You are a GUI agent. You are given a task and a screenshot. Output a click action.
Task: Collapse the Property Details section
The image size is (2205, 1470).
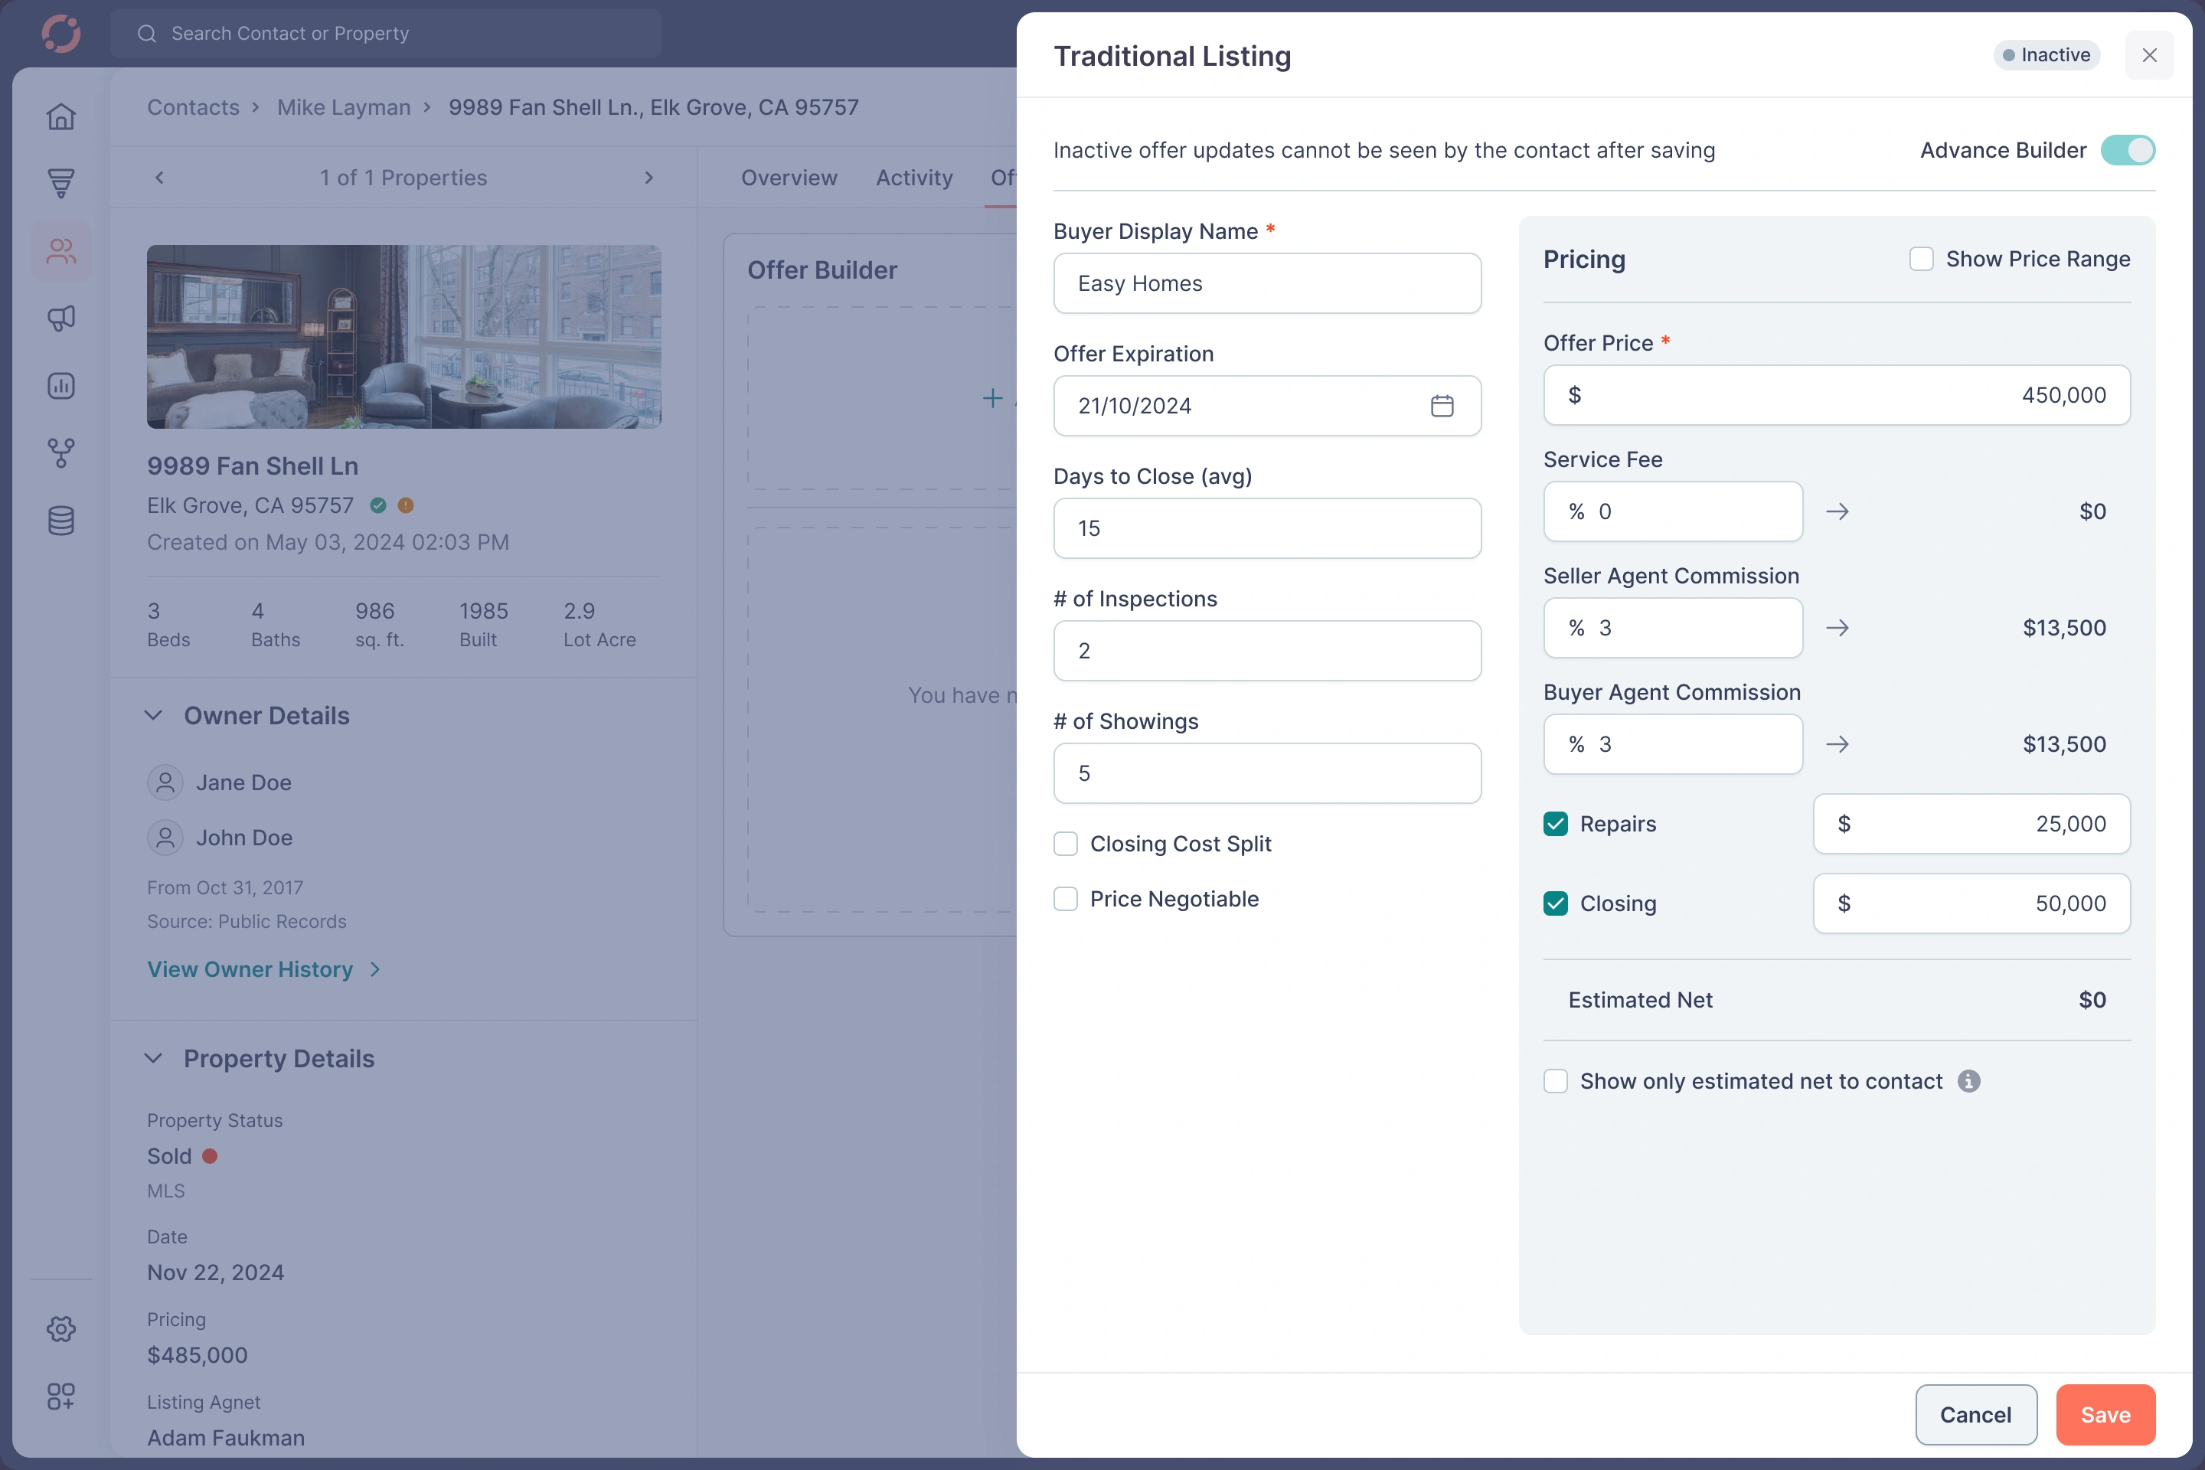click(154, 1058)
